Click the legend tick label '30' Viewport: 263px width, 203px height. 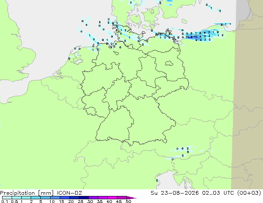point(90,201)
